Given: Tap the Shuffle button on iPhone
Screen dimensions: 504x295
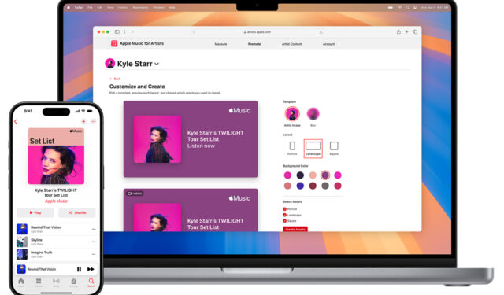Looking at the screenshot, I should point(77,212).
